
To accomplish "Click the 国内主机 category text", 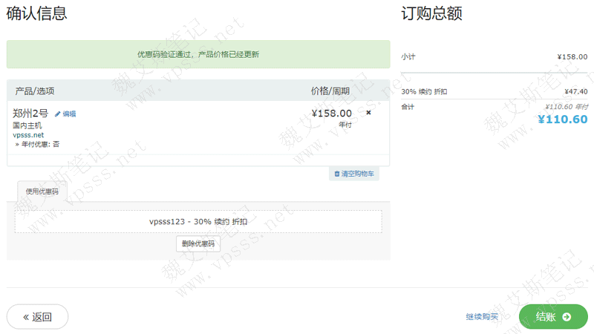I will point(27,125).
